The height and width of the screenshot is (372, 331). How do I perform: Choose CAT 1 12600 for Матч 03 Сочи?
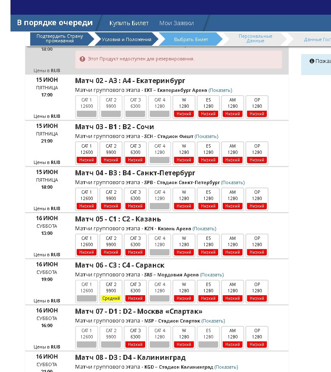86,153
